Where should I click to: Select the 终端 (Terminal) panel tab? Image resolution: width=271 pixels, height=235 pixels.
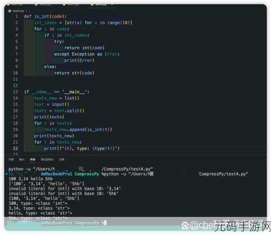pyautogui.click(x=33, y=160)
